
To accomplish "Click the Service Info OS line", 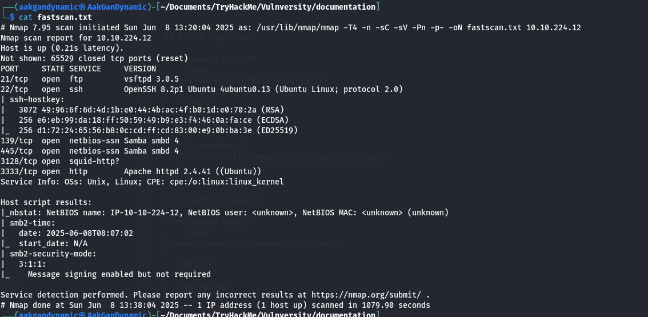I will [142, 182].
